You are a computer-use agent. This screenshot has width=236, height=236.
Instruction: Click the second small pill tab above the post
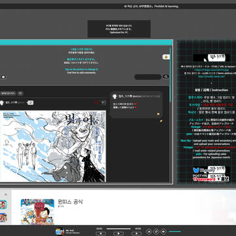coord(20,93)
